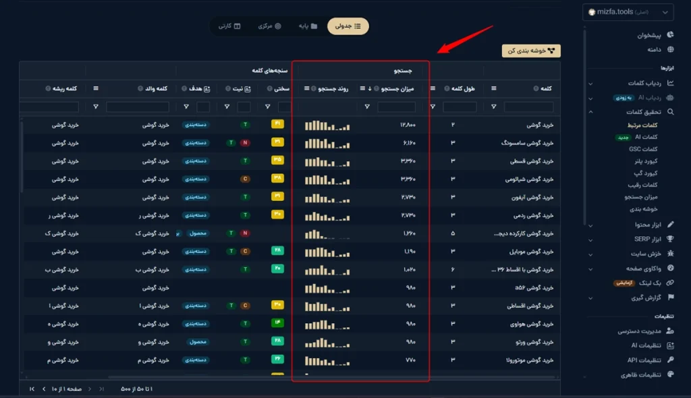Click filter funnel icon of کلمه column
This screenshot has width=691, height=398.
point(493,107)
